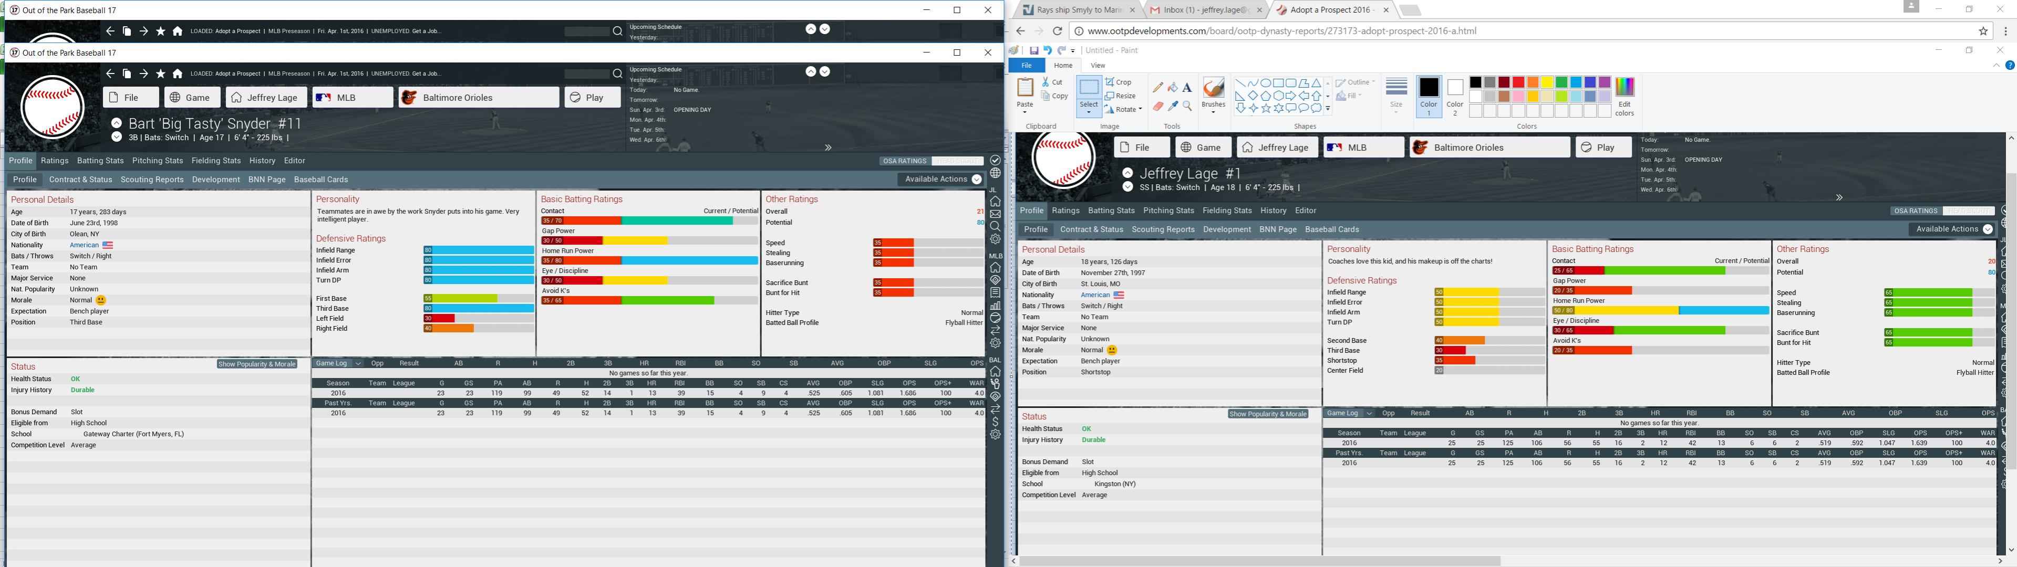Open the Ratings tab in OOTP
Image resolution: width=2017 pixels, height=567 pixels.
[55, 160]
